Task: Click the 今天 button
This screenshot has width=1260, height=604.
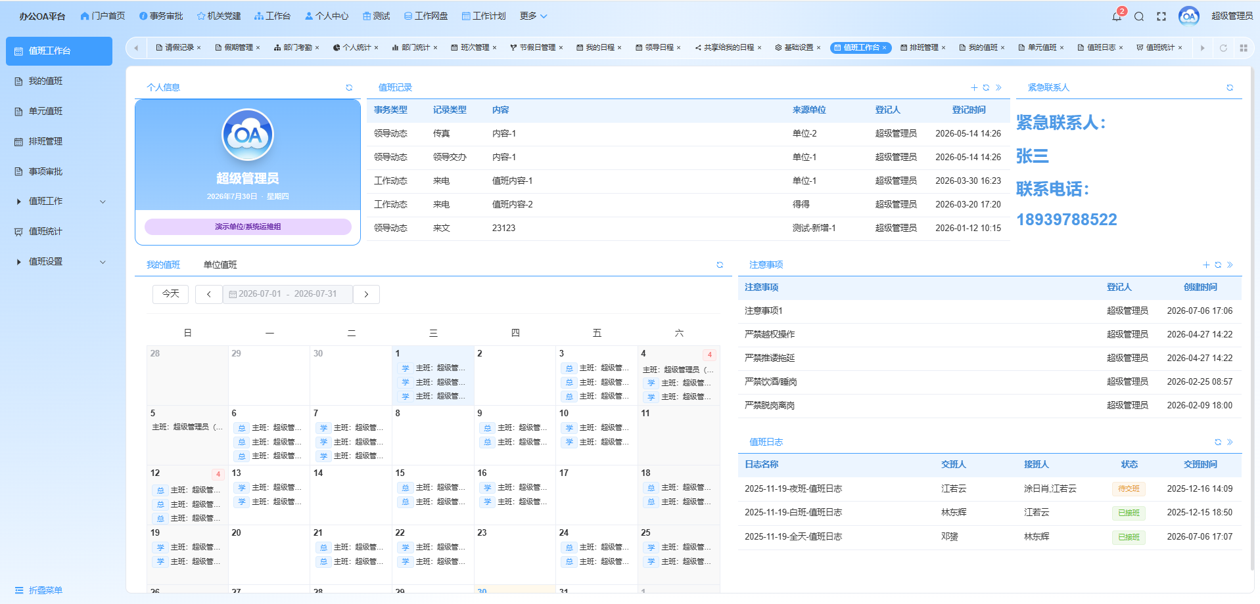Action: pos(171,294)
